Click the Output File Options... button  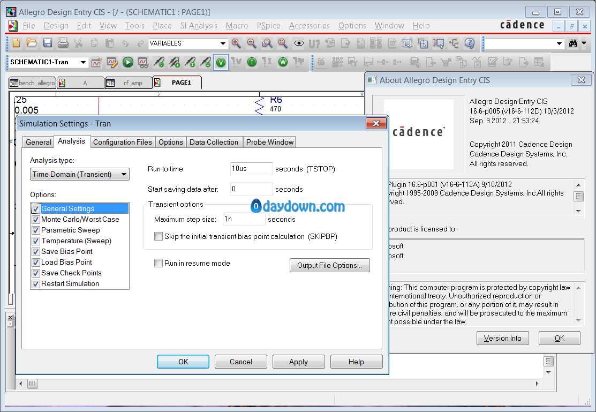tap(329, 265)
